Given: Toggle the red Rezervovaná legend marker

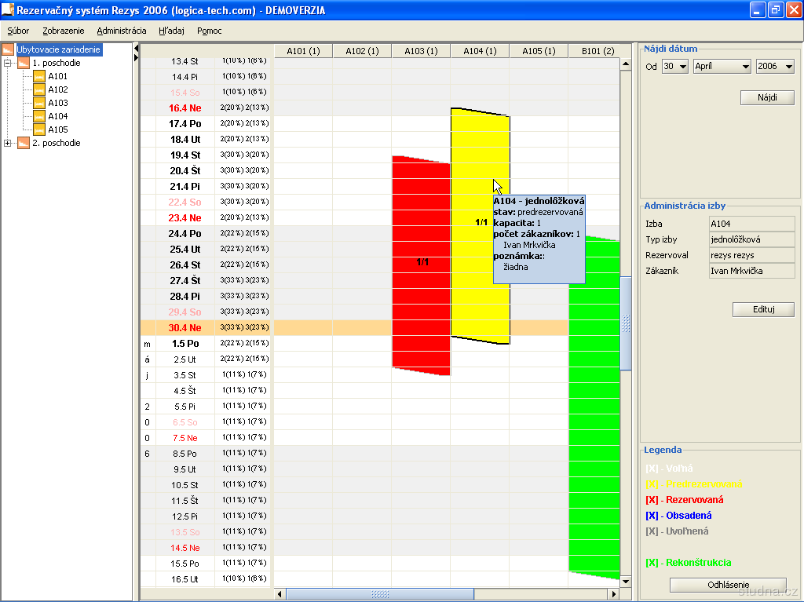Looking at the screenshot, I should point(652,500).
